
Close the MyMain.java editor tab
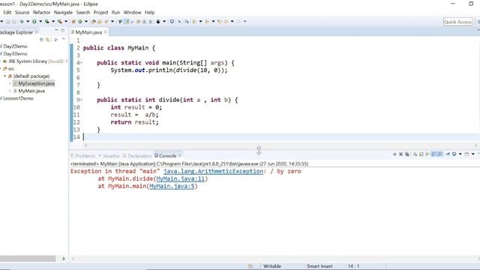coord(105,31)
